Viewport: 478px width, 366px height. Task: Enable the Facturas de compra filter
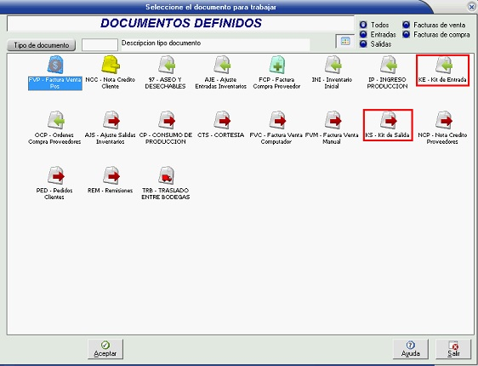click(406, 34)
